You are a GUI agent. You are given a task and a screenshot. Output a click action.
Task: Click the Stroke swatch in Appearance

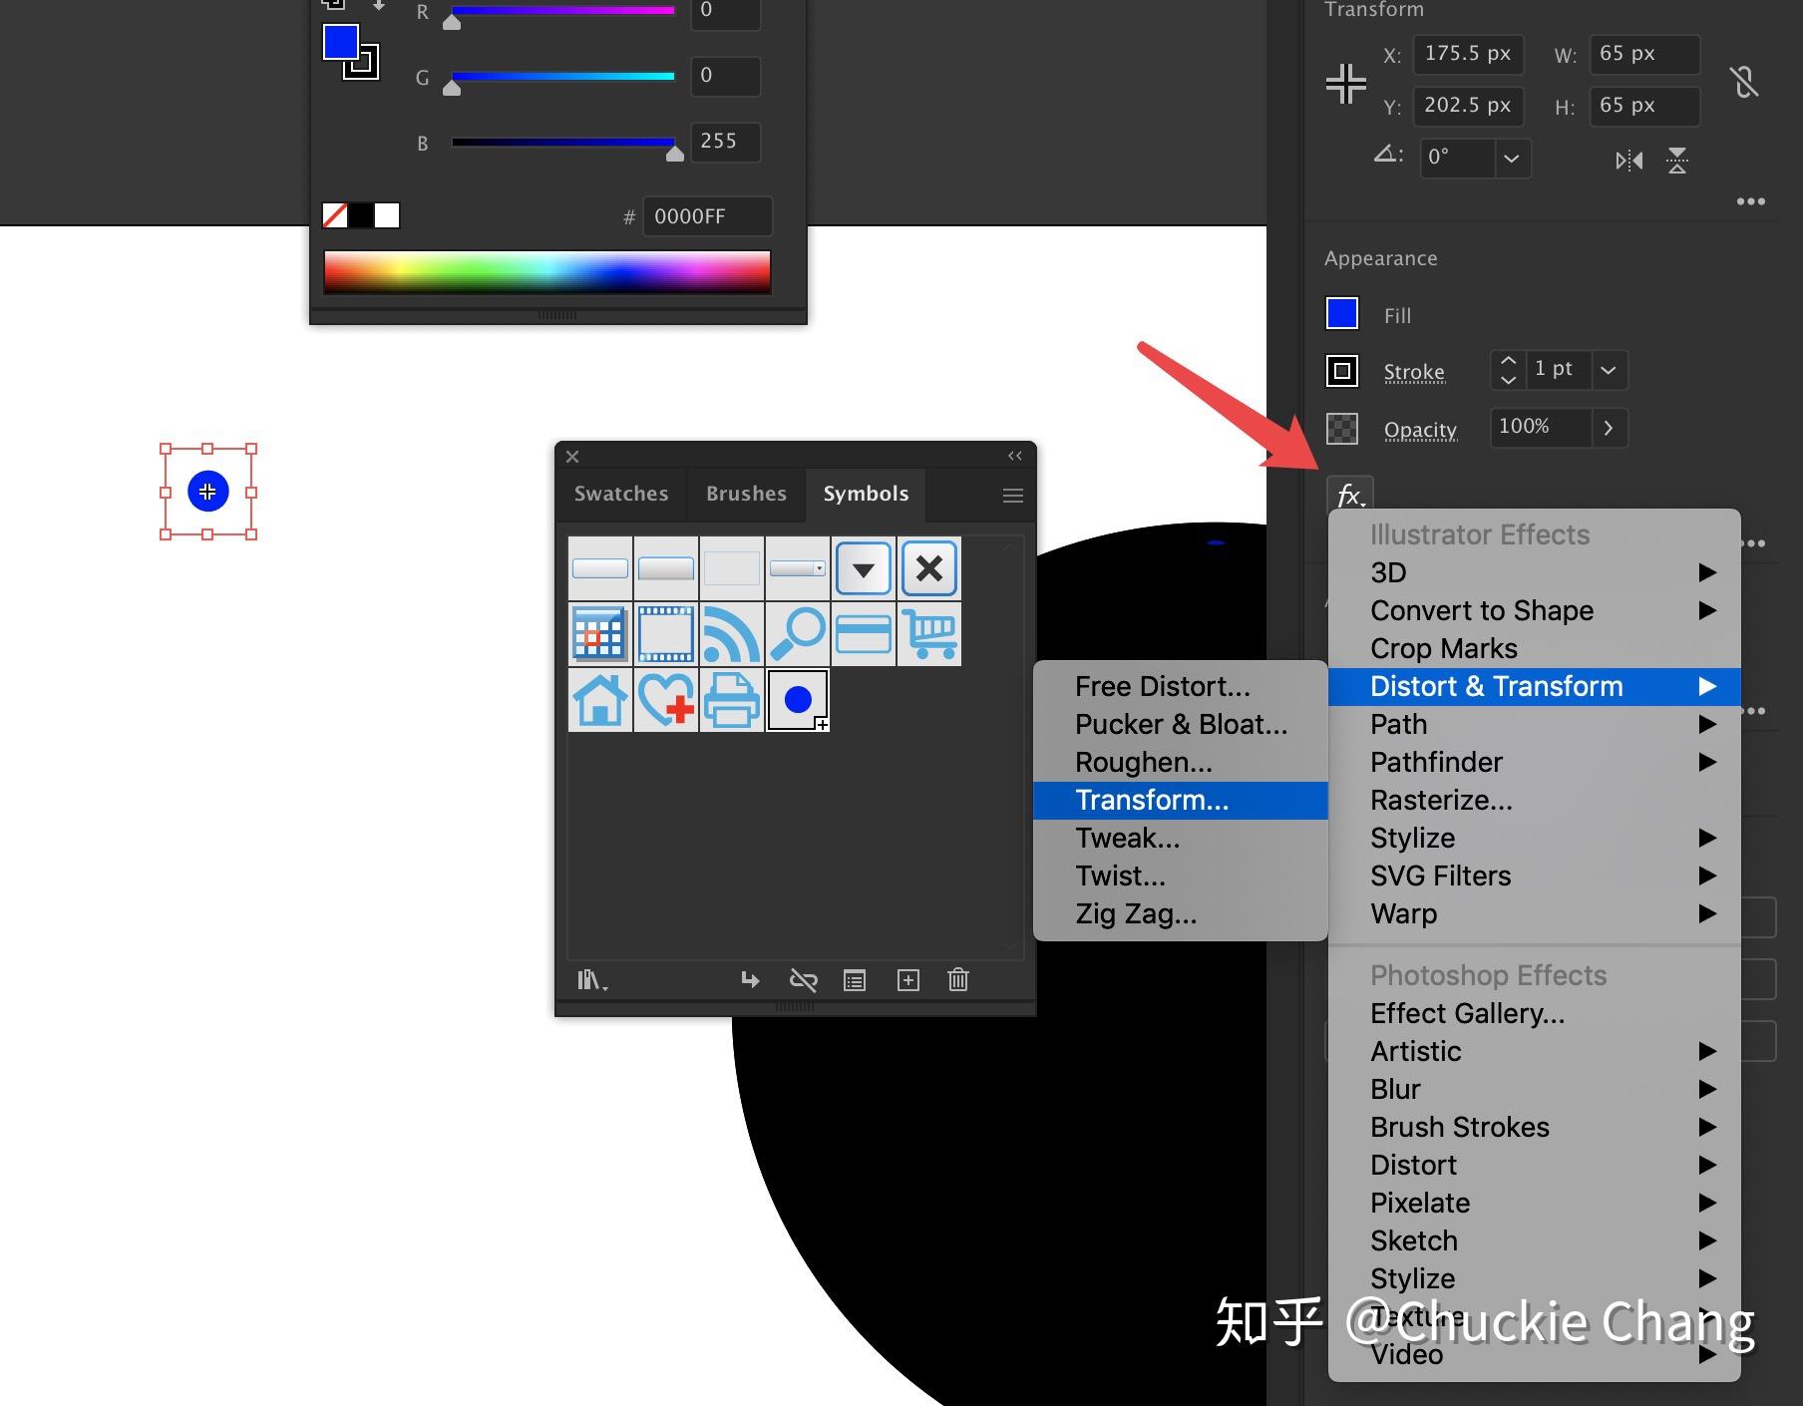1342,371
